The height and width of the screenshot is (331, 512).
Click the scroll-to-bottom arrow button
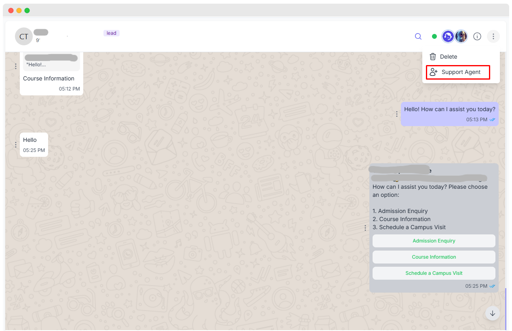[492, 313]
